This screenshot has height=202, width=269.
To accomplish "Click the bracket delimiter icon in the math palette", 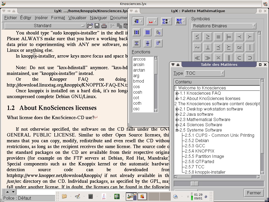I will [137, 32].
